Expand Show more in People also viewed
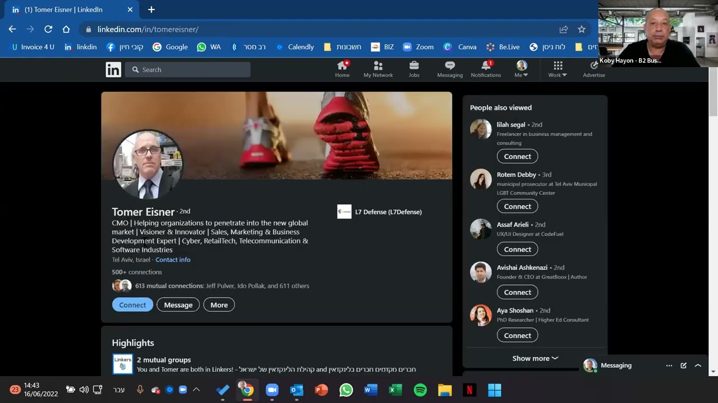Screen dimensions: 718x403 (535, 358)
